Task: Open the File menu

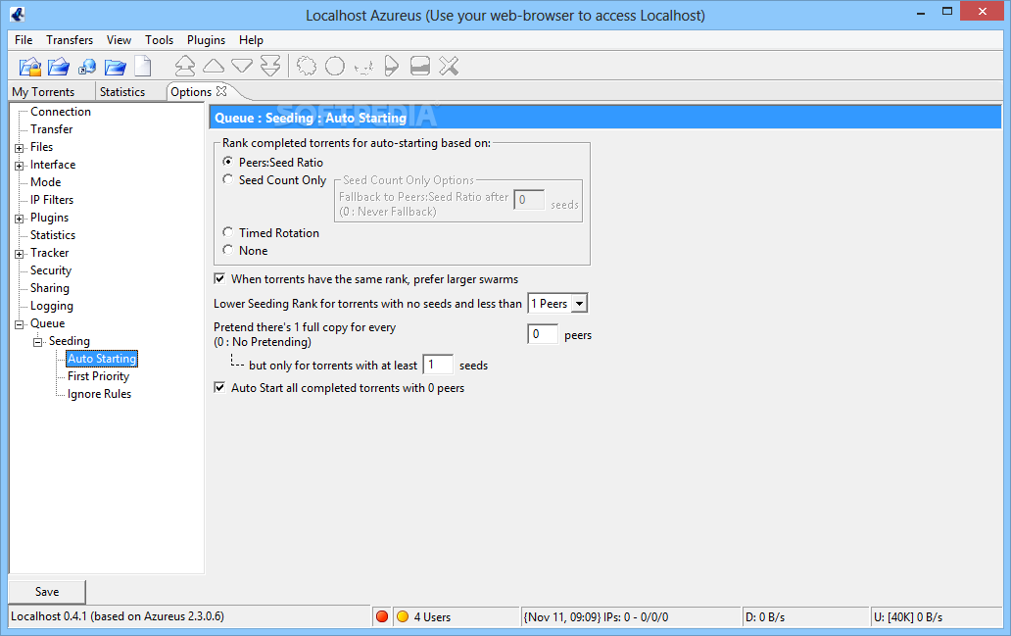Action: (24, 40)
